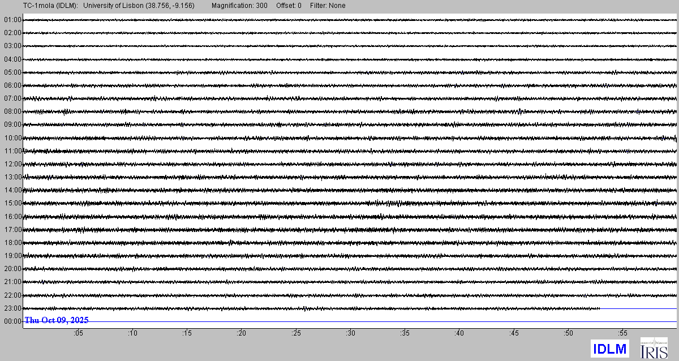This screenshot has height=361, width=679.
Task: Click the :05 minute axis tick label
Action: (78, 334)
